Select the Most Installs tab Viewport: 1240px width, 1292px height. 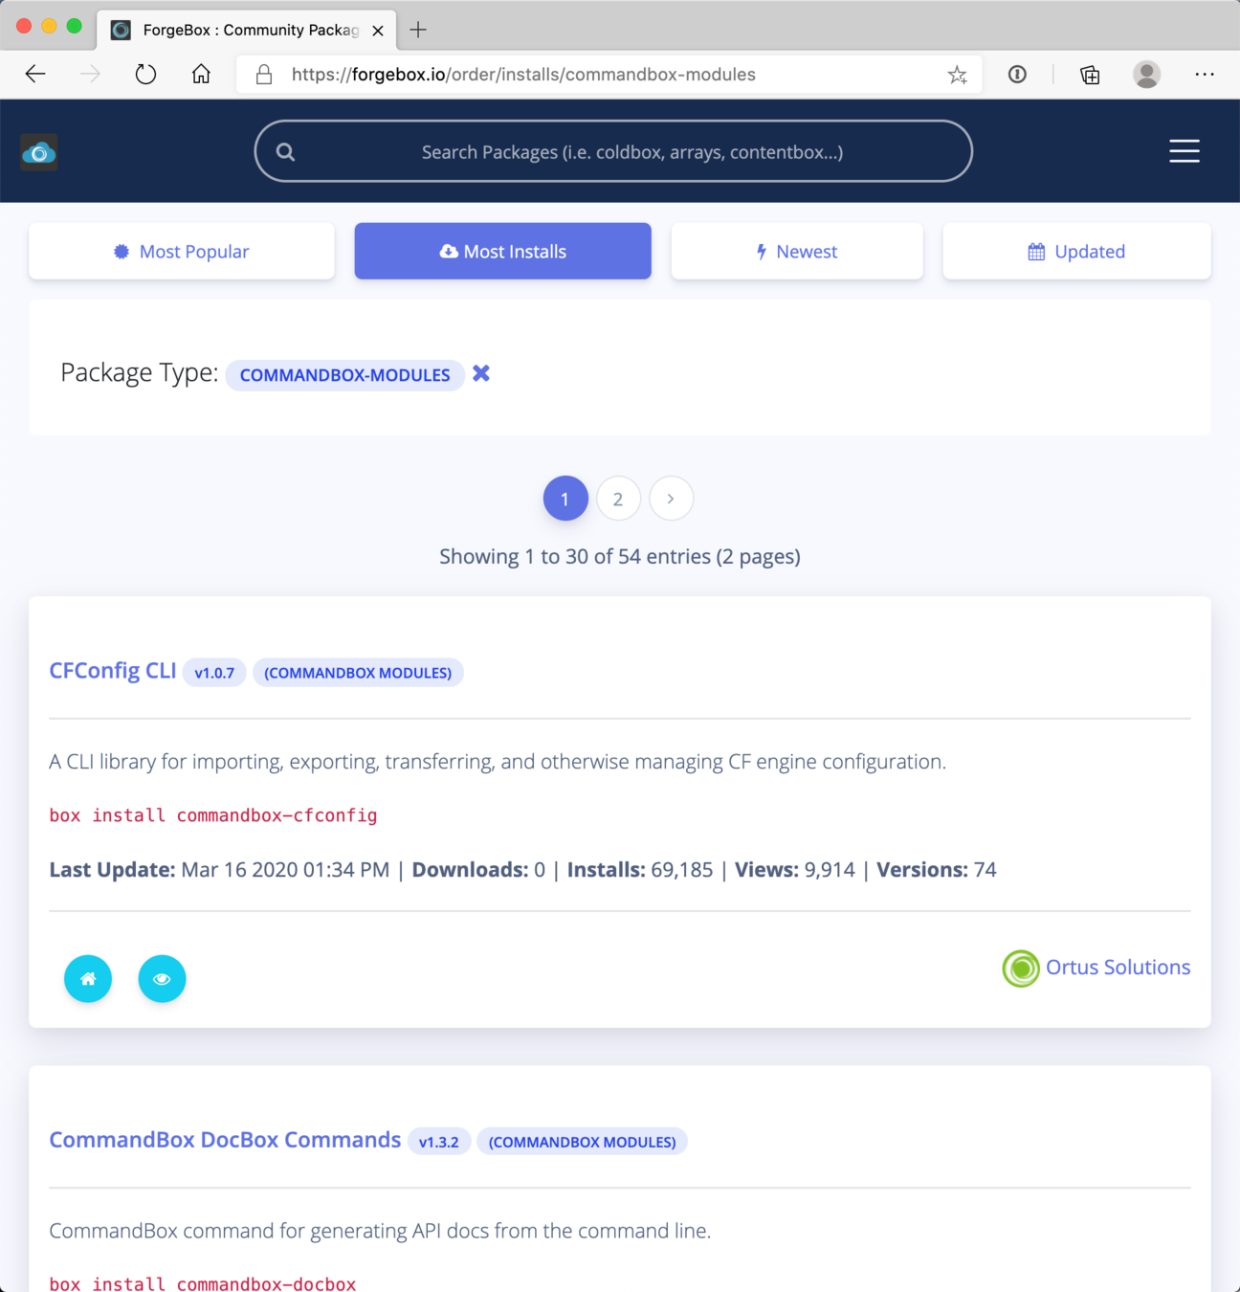pyautogui.click(x=502, y=252)
